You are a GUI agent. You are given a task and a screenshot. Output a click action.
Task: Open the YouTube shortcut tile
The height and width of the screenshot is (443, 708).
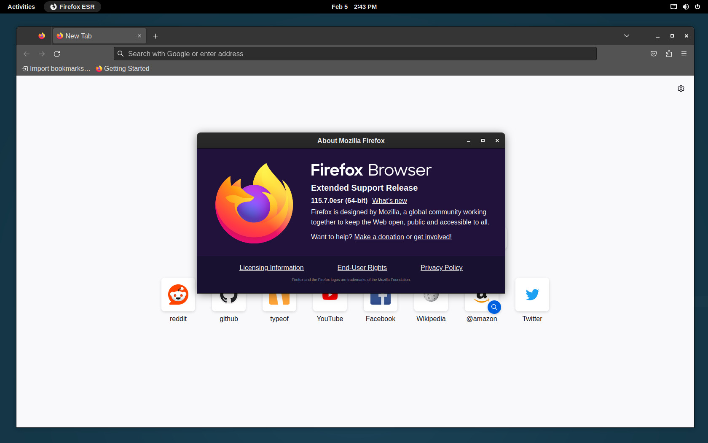(x=330, y=309)
